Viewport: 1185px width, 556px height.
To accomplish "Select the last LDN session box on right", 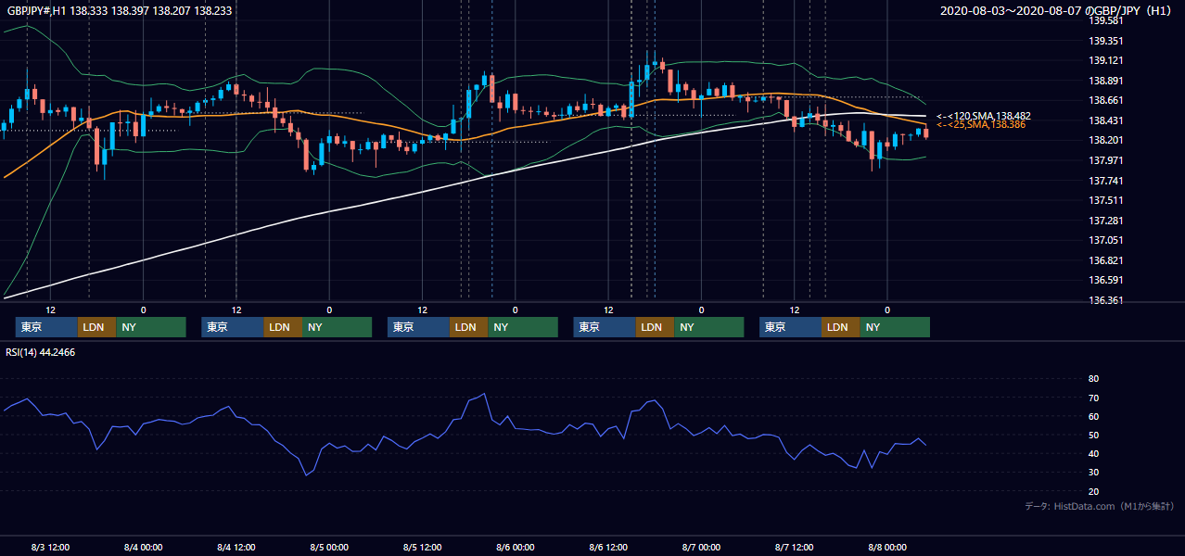I will [x=840, y=327].
